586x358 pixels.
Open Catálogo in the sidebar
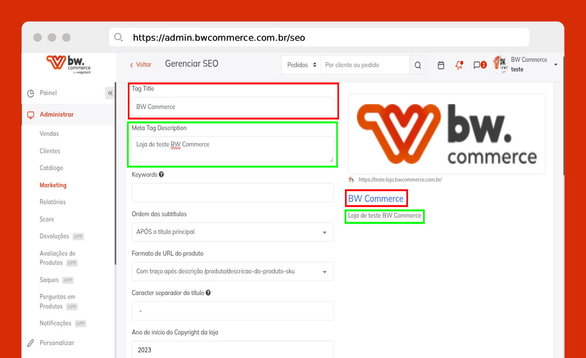point(51,168)
